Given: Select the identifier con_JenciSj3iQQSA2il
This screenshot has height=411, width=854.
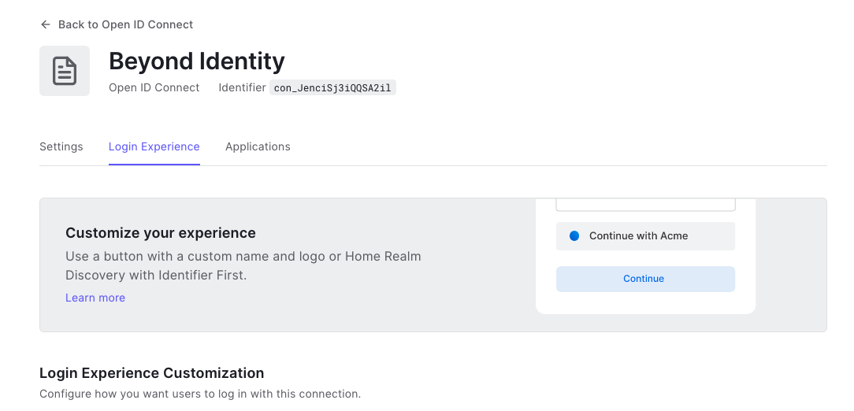Looking at the screenshot, I should [332, 87].
